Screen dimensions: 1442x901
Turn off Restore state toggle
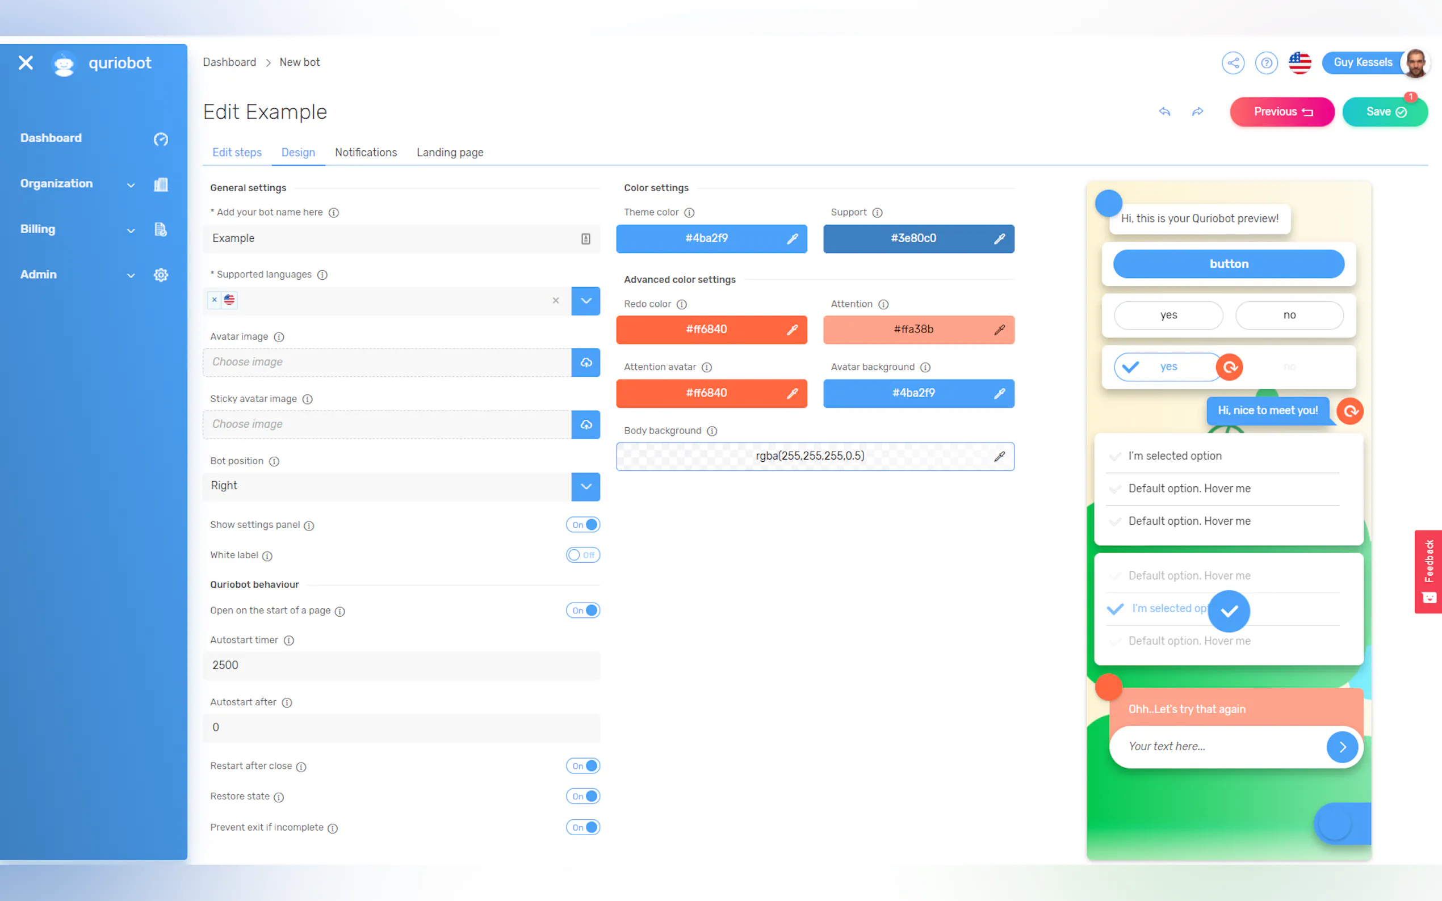coord(582,796)
